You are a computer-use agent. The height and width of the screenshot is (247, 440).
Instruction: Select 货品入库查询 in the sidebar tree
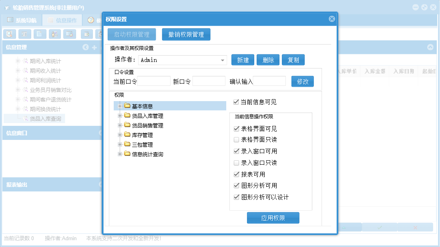point(45,119)
